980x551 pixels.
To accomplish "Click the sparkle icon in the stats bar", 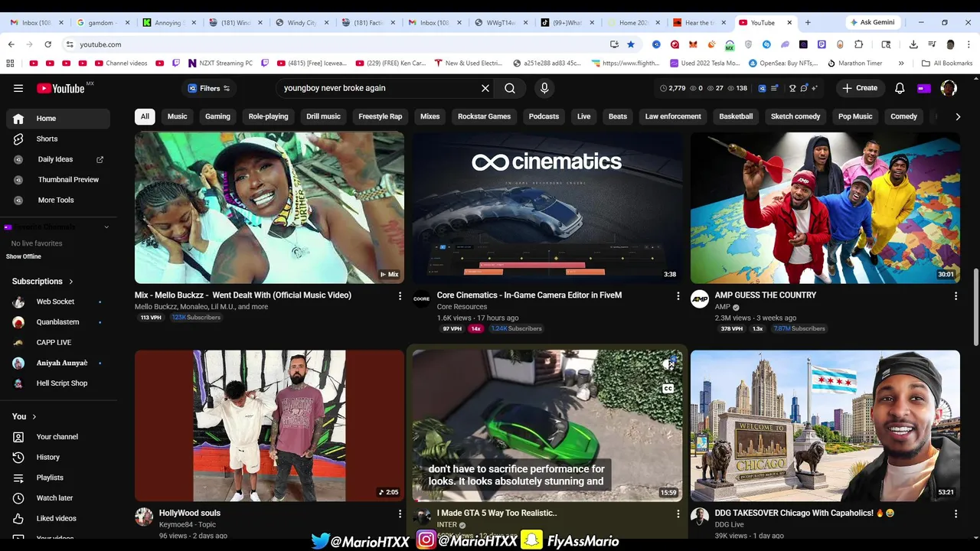I will [x=814, y=88].
